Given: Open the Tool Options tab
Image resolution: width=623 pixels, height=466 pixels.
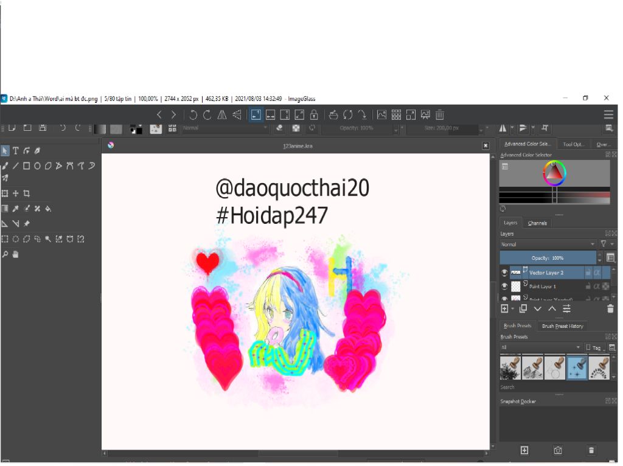Looking at the screenshot, I should (574, 145).
